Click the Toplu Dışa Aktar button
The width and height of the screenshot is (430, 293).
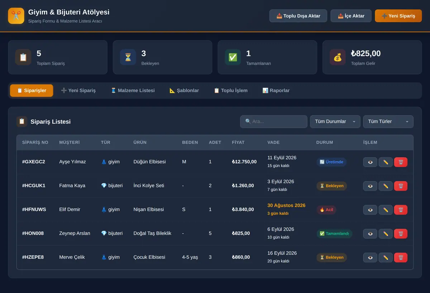tap(298, 16)
